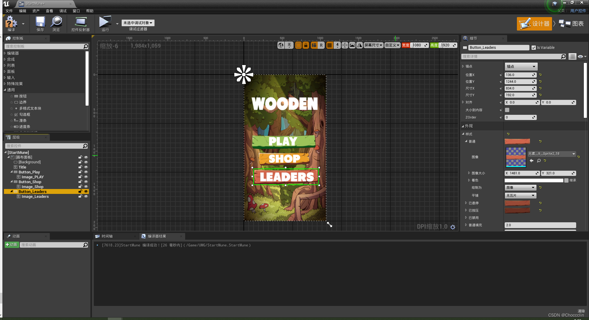
Task: Click Pressed (已按压) style brush swatch
Action: tap(517, 210)
